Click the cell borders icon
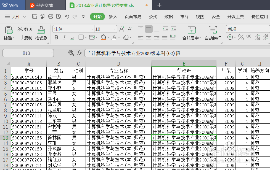This screenshot has width=270, height=170. 81,37
